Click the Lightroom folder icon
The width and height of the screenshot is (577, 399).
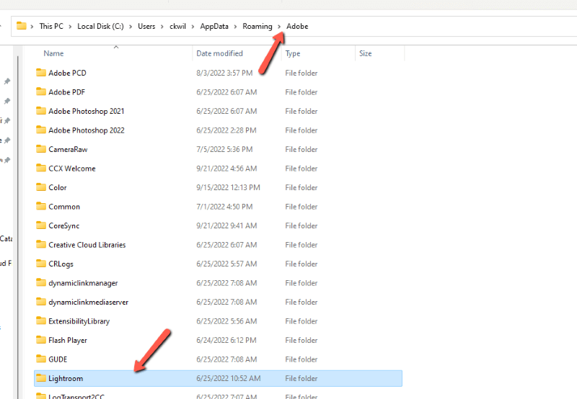41,378
